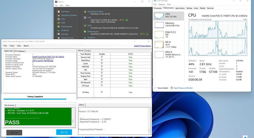
Task: Open Intel Core i5-7400T processor name link
Action: [x=48, y=57]
